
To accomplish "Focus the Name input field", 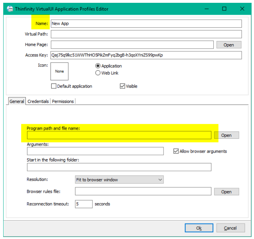I will [146, 23].
